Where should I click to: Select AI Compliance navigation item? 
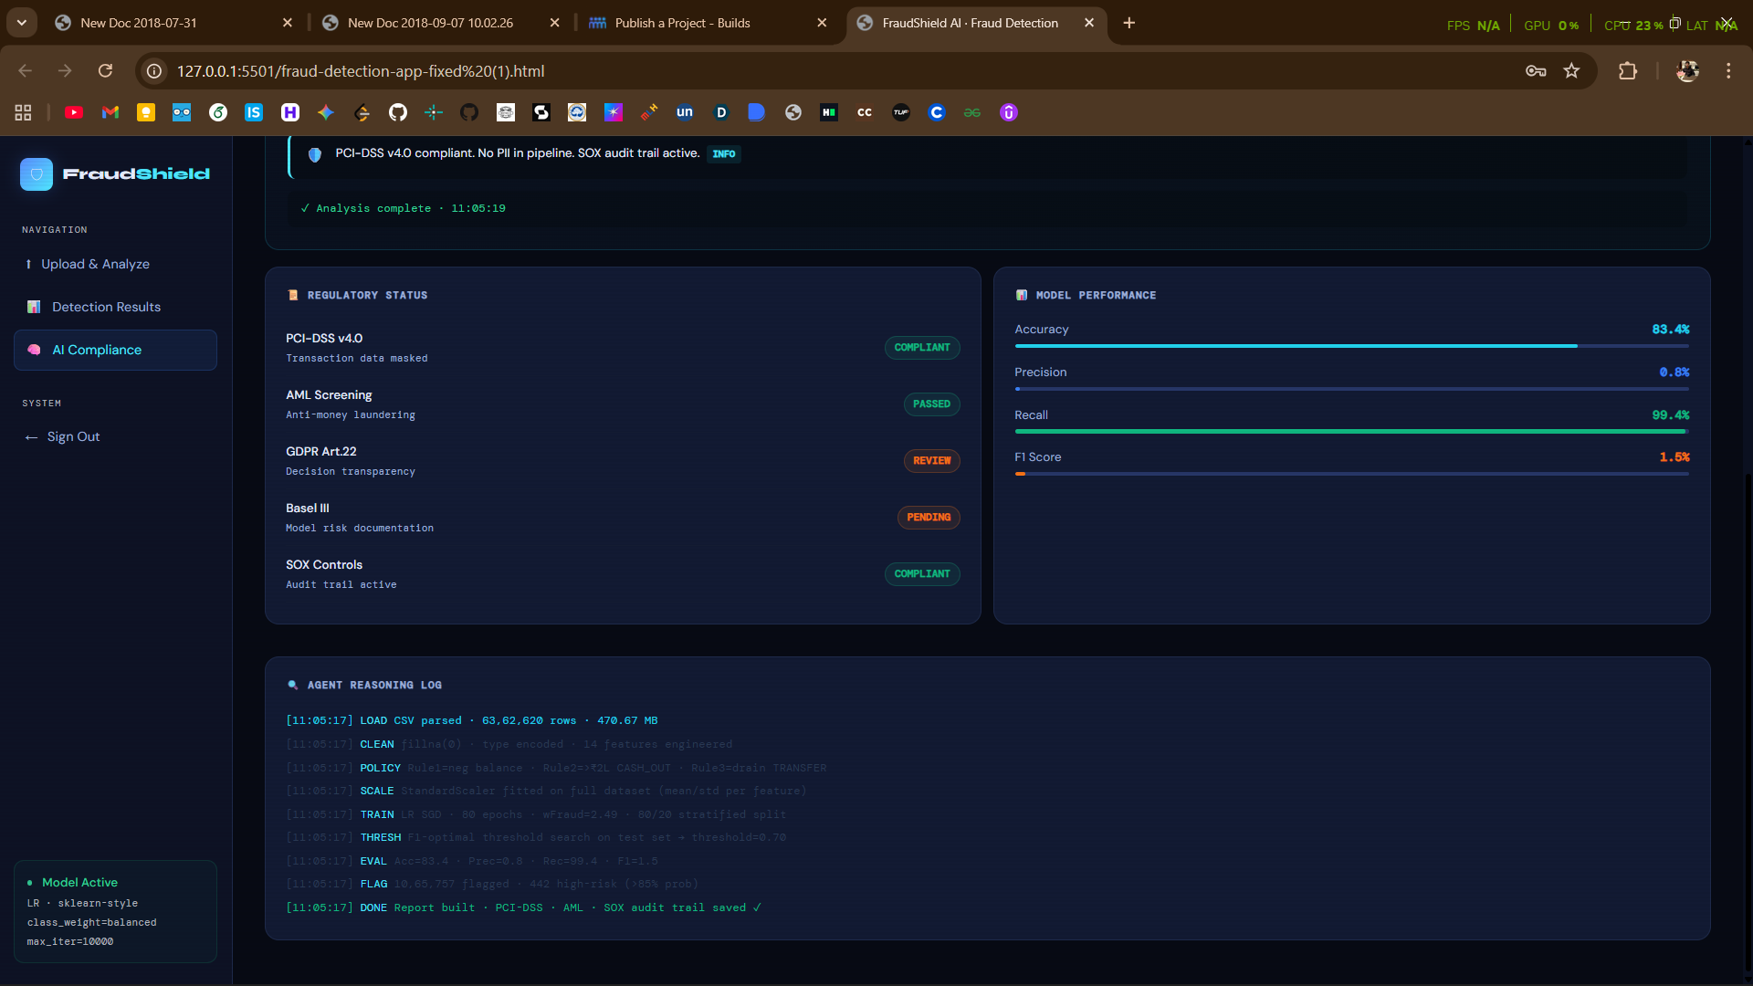(115, 350)
